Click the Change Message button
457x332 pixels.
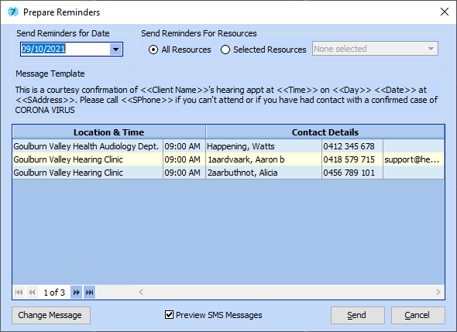point(51,315)
